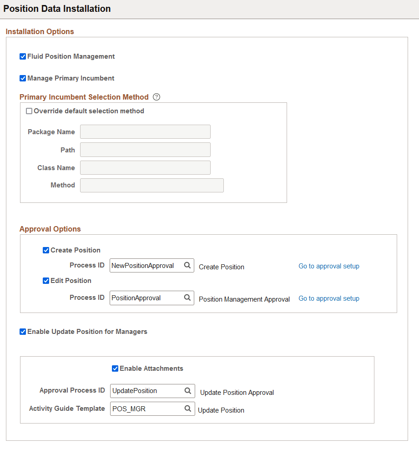Disable Fluid Position Management
Screen dimensions: 419x449
[x=23, y=56]
